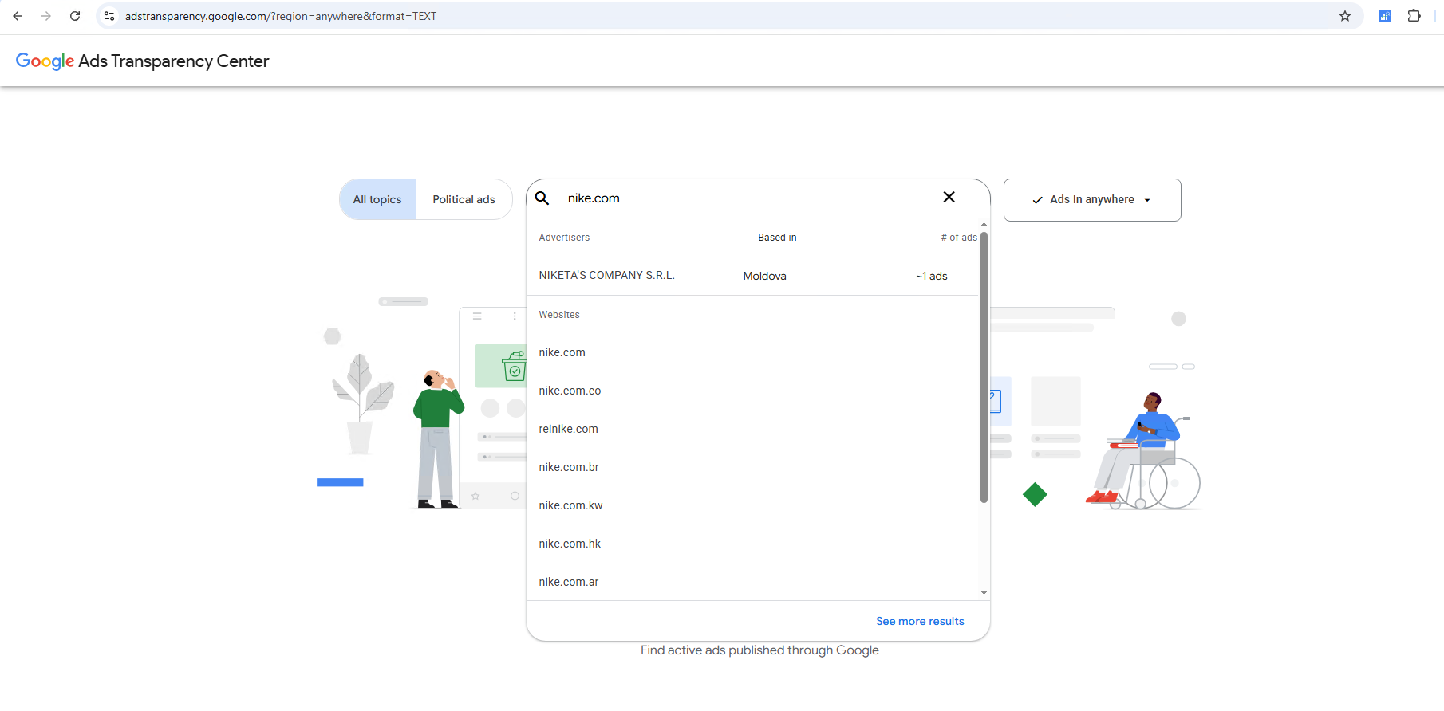Image resolution: width=1444 pixels, height=711 pixels.
Task: Bookmark this page with the star icon
Action: point(1345,16)
